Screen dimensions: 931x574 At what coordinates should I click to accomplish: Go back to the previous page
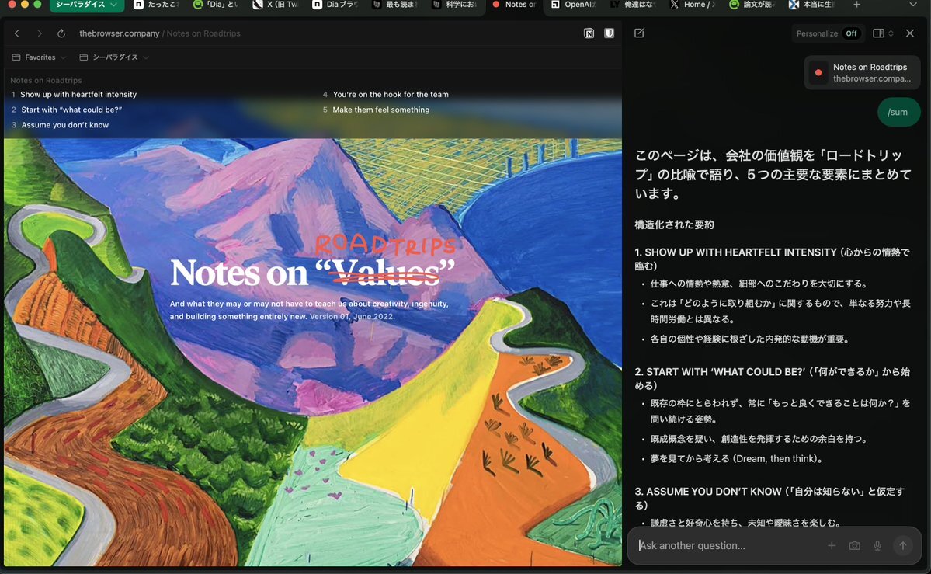tap(16, 33)
